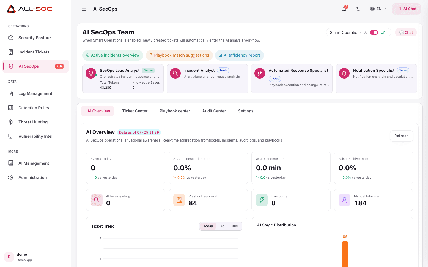Click the Threat Hunting crosshair icon
Image resolution: width=428 pixels, height=267 pixels.
11,122
